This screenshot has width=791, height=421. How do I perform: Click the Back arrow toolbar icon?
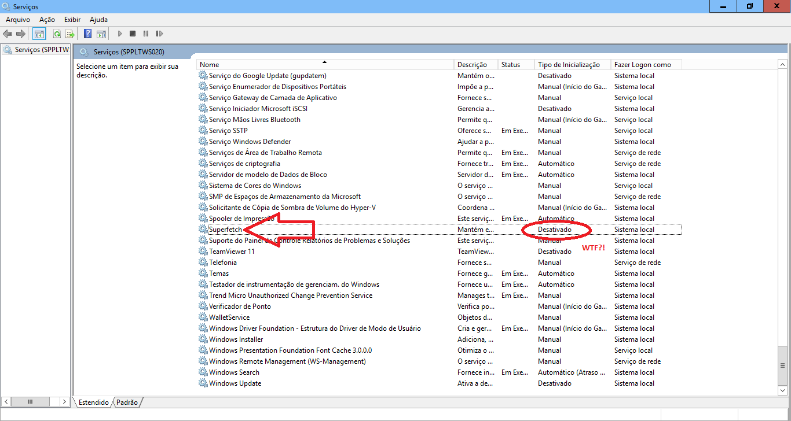tap(8, 34)
